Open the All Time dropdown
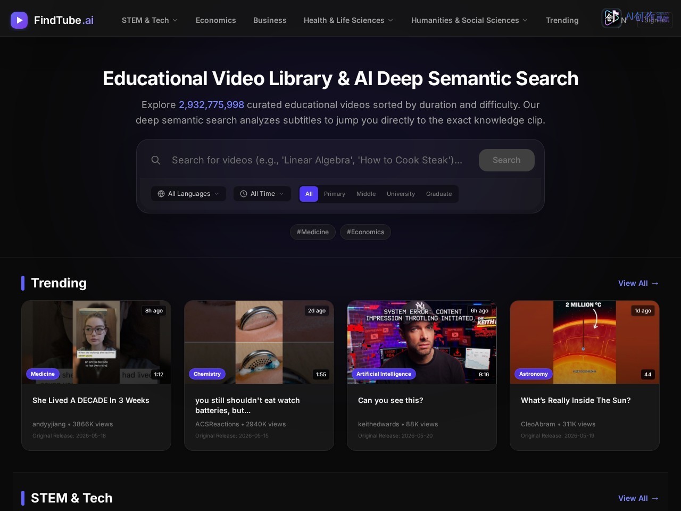The image size is (681, 511). [262, 194]
